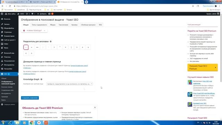This screenshot has width=222, height=125.
Task: Select the greater-than title separator
Action: coord(32,53)
